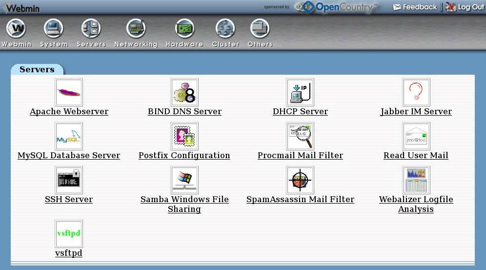This screenshot has width=486, height=270.
Task: Open the Procmail Mail Filter icon
Action: [x=300, y=136]
